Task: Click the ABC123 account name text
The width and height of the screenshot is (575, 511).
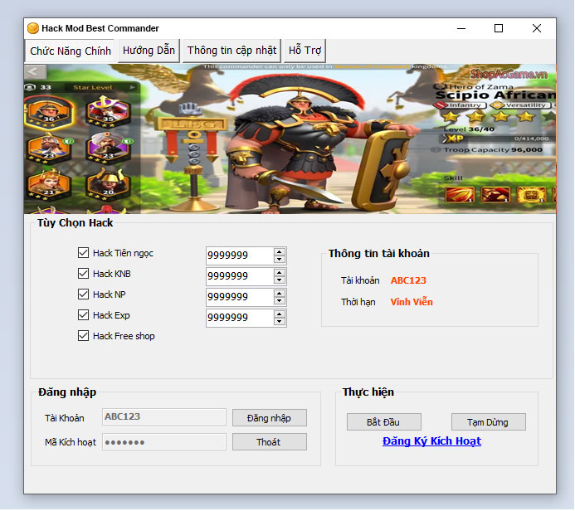Action: [408, 280]
